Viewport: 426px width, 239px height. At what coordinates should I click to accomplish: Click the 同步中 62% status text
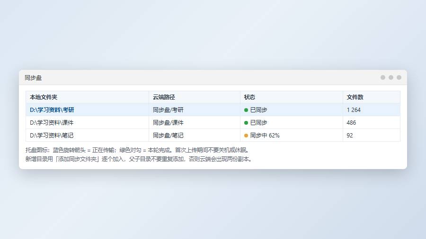265,135
